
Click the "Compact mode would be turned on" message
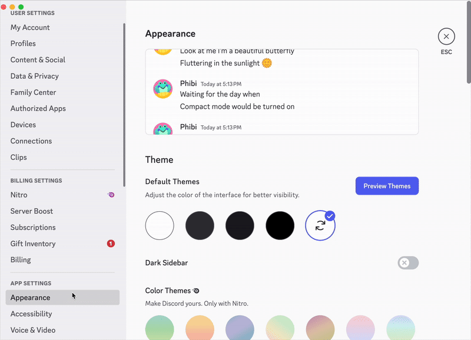(237, 106)
